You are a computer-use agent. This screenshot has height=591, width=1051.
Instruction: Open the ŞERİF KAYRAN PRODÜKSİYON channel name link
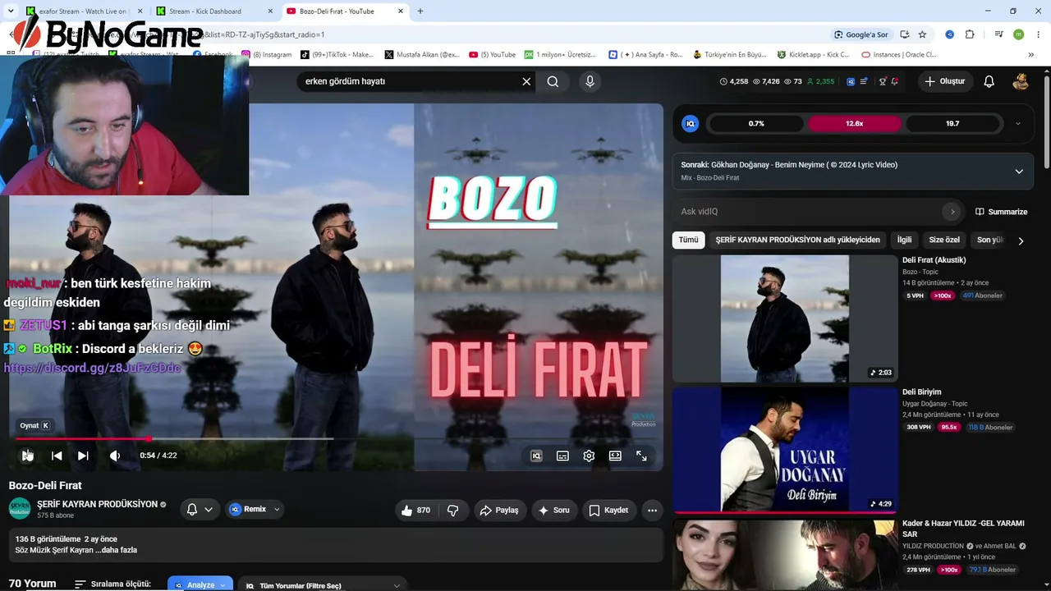[x=97, y=504]
